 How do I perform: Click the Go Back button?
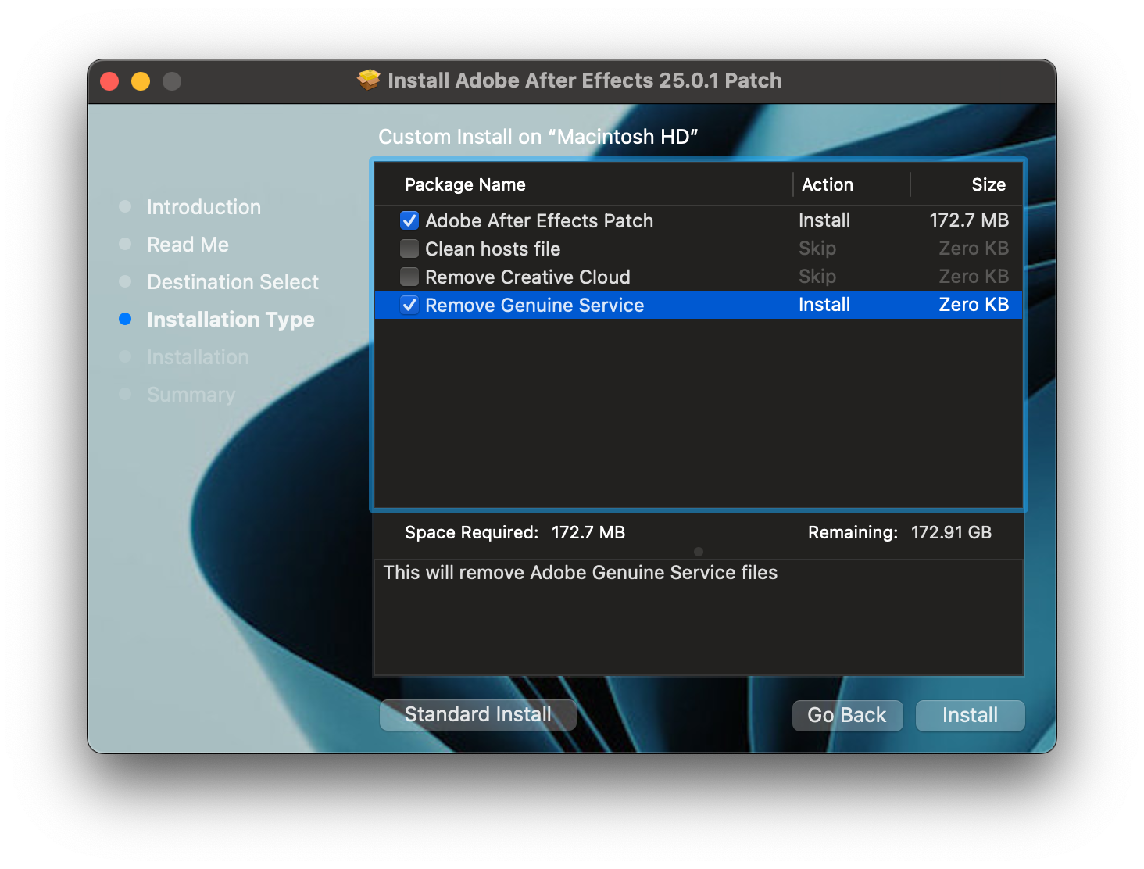(847, 715)
